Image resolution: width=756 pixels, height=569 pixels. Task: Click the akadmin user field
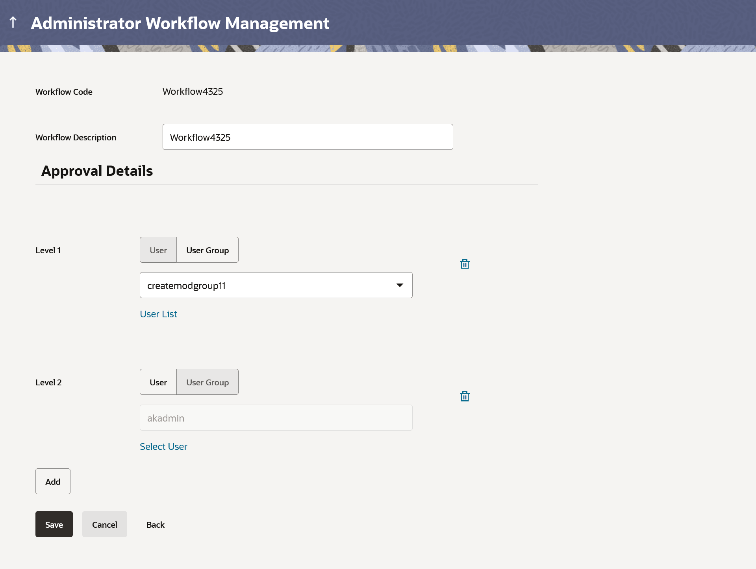[276, 418]
